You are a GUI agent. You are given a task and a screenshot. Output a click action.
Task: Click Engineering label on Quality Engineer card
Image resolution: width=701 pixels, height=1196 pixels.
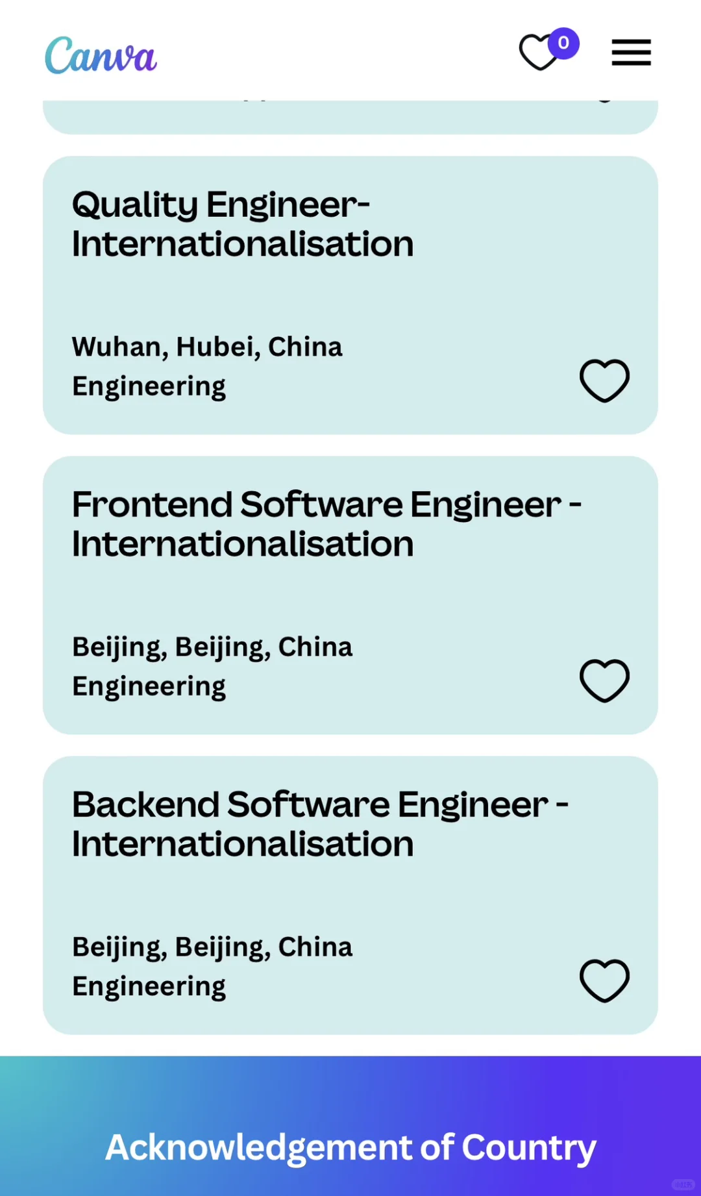click(149, 387)
